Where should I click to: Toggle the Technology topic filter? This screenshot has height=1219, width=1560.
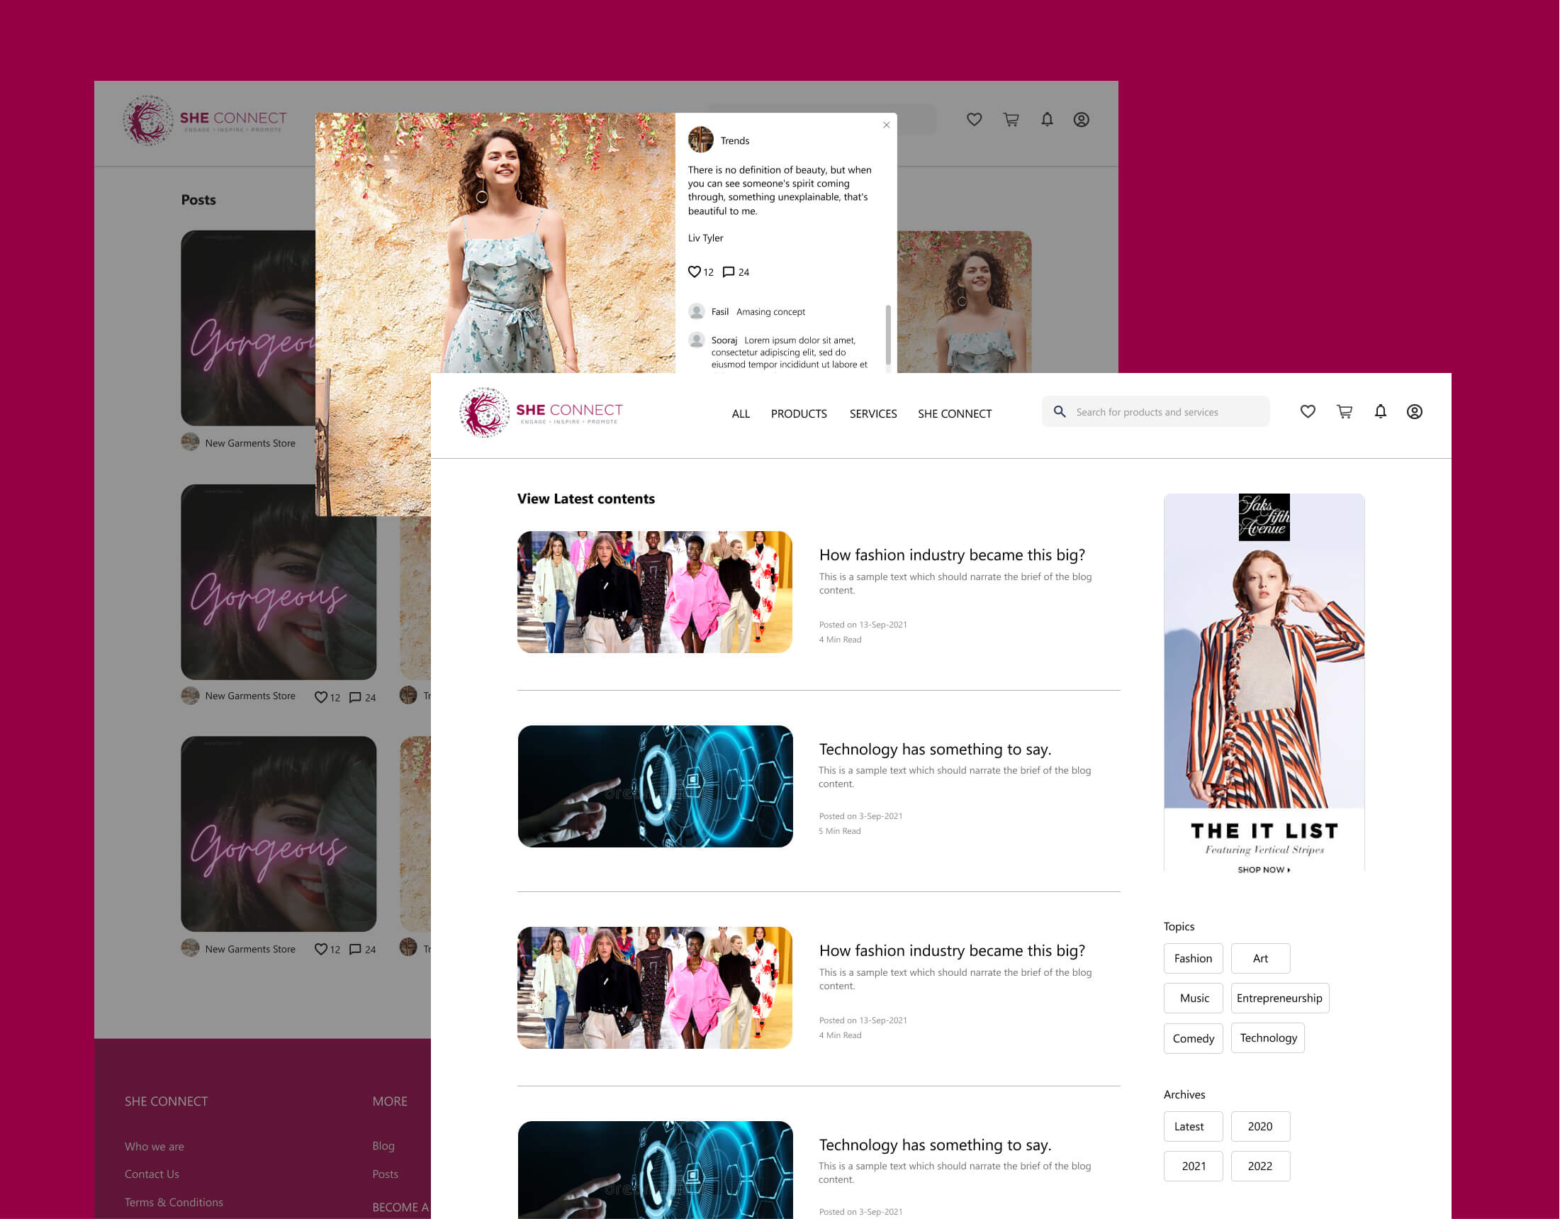click(x=1267, y=1037)
